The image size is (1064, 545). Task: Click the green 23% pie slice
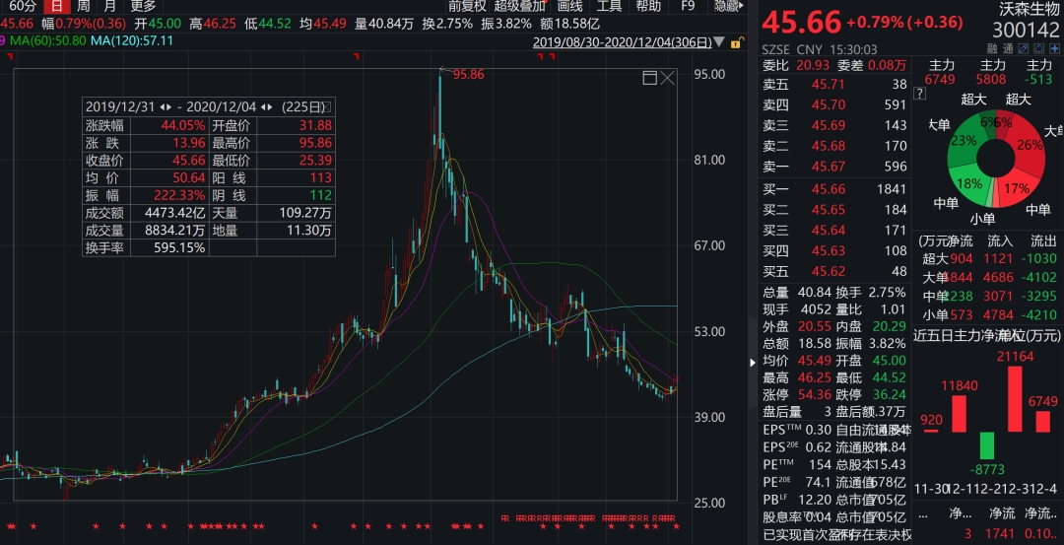[964, 139]
